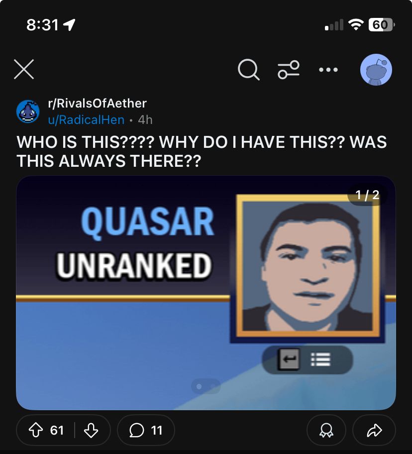This screenshot has height=454, width=412.
Task: Open the framed portrait image
Action: pos(308,266)
